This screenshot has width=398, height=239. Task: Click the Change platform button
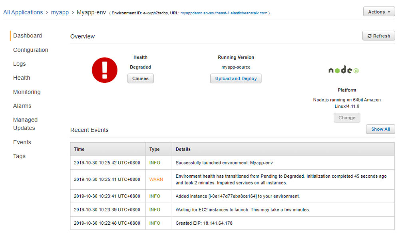coord(347,118)
